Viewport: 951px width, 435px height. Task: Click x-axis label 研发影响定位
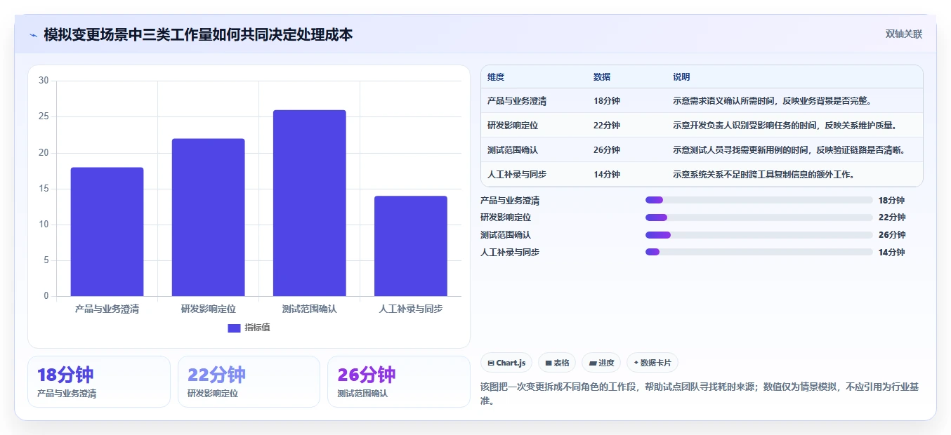click(209, 309)
